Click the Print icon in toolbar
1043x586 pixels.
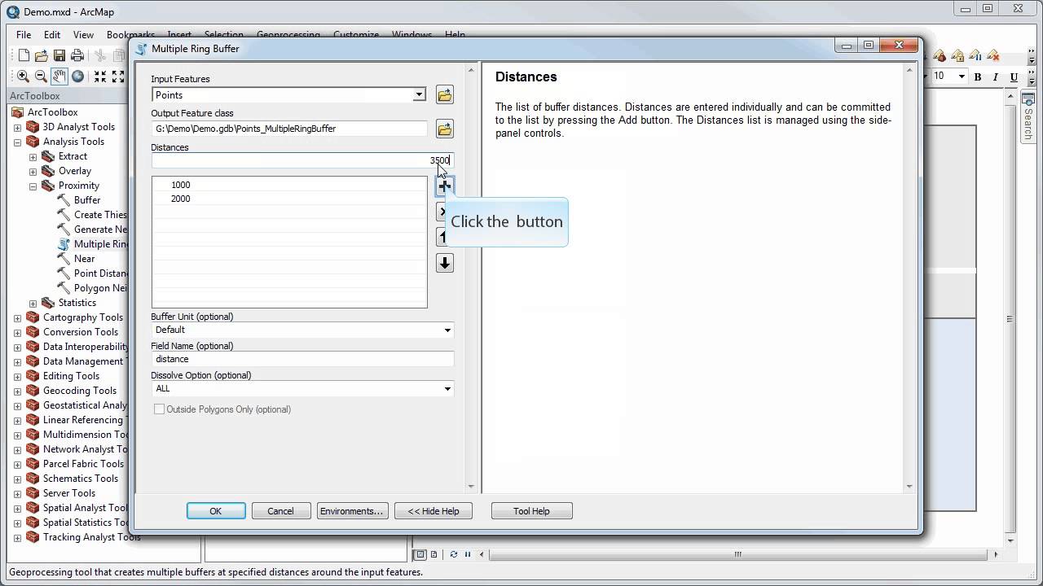tap(77, 55)
